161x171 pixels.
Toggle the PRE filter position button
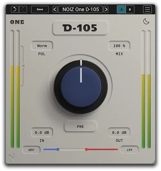point(80,127)
